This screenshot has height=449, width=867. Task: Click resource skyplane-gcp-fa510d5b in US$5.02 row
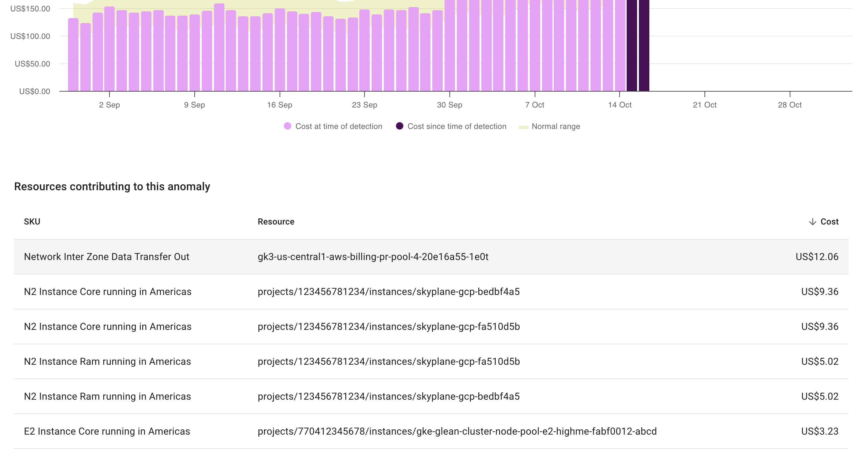[x=389, y=361]
